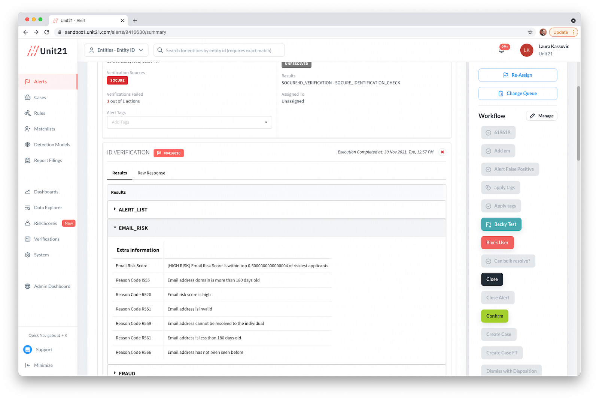The image size is (599, 400).
Task: Open Entities - Entity ID dropdown
Action: click(x=116, y=50)
